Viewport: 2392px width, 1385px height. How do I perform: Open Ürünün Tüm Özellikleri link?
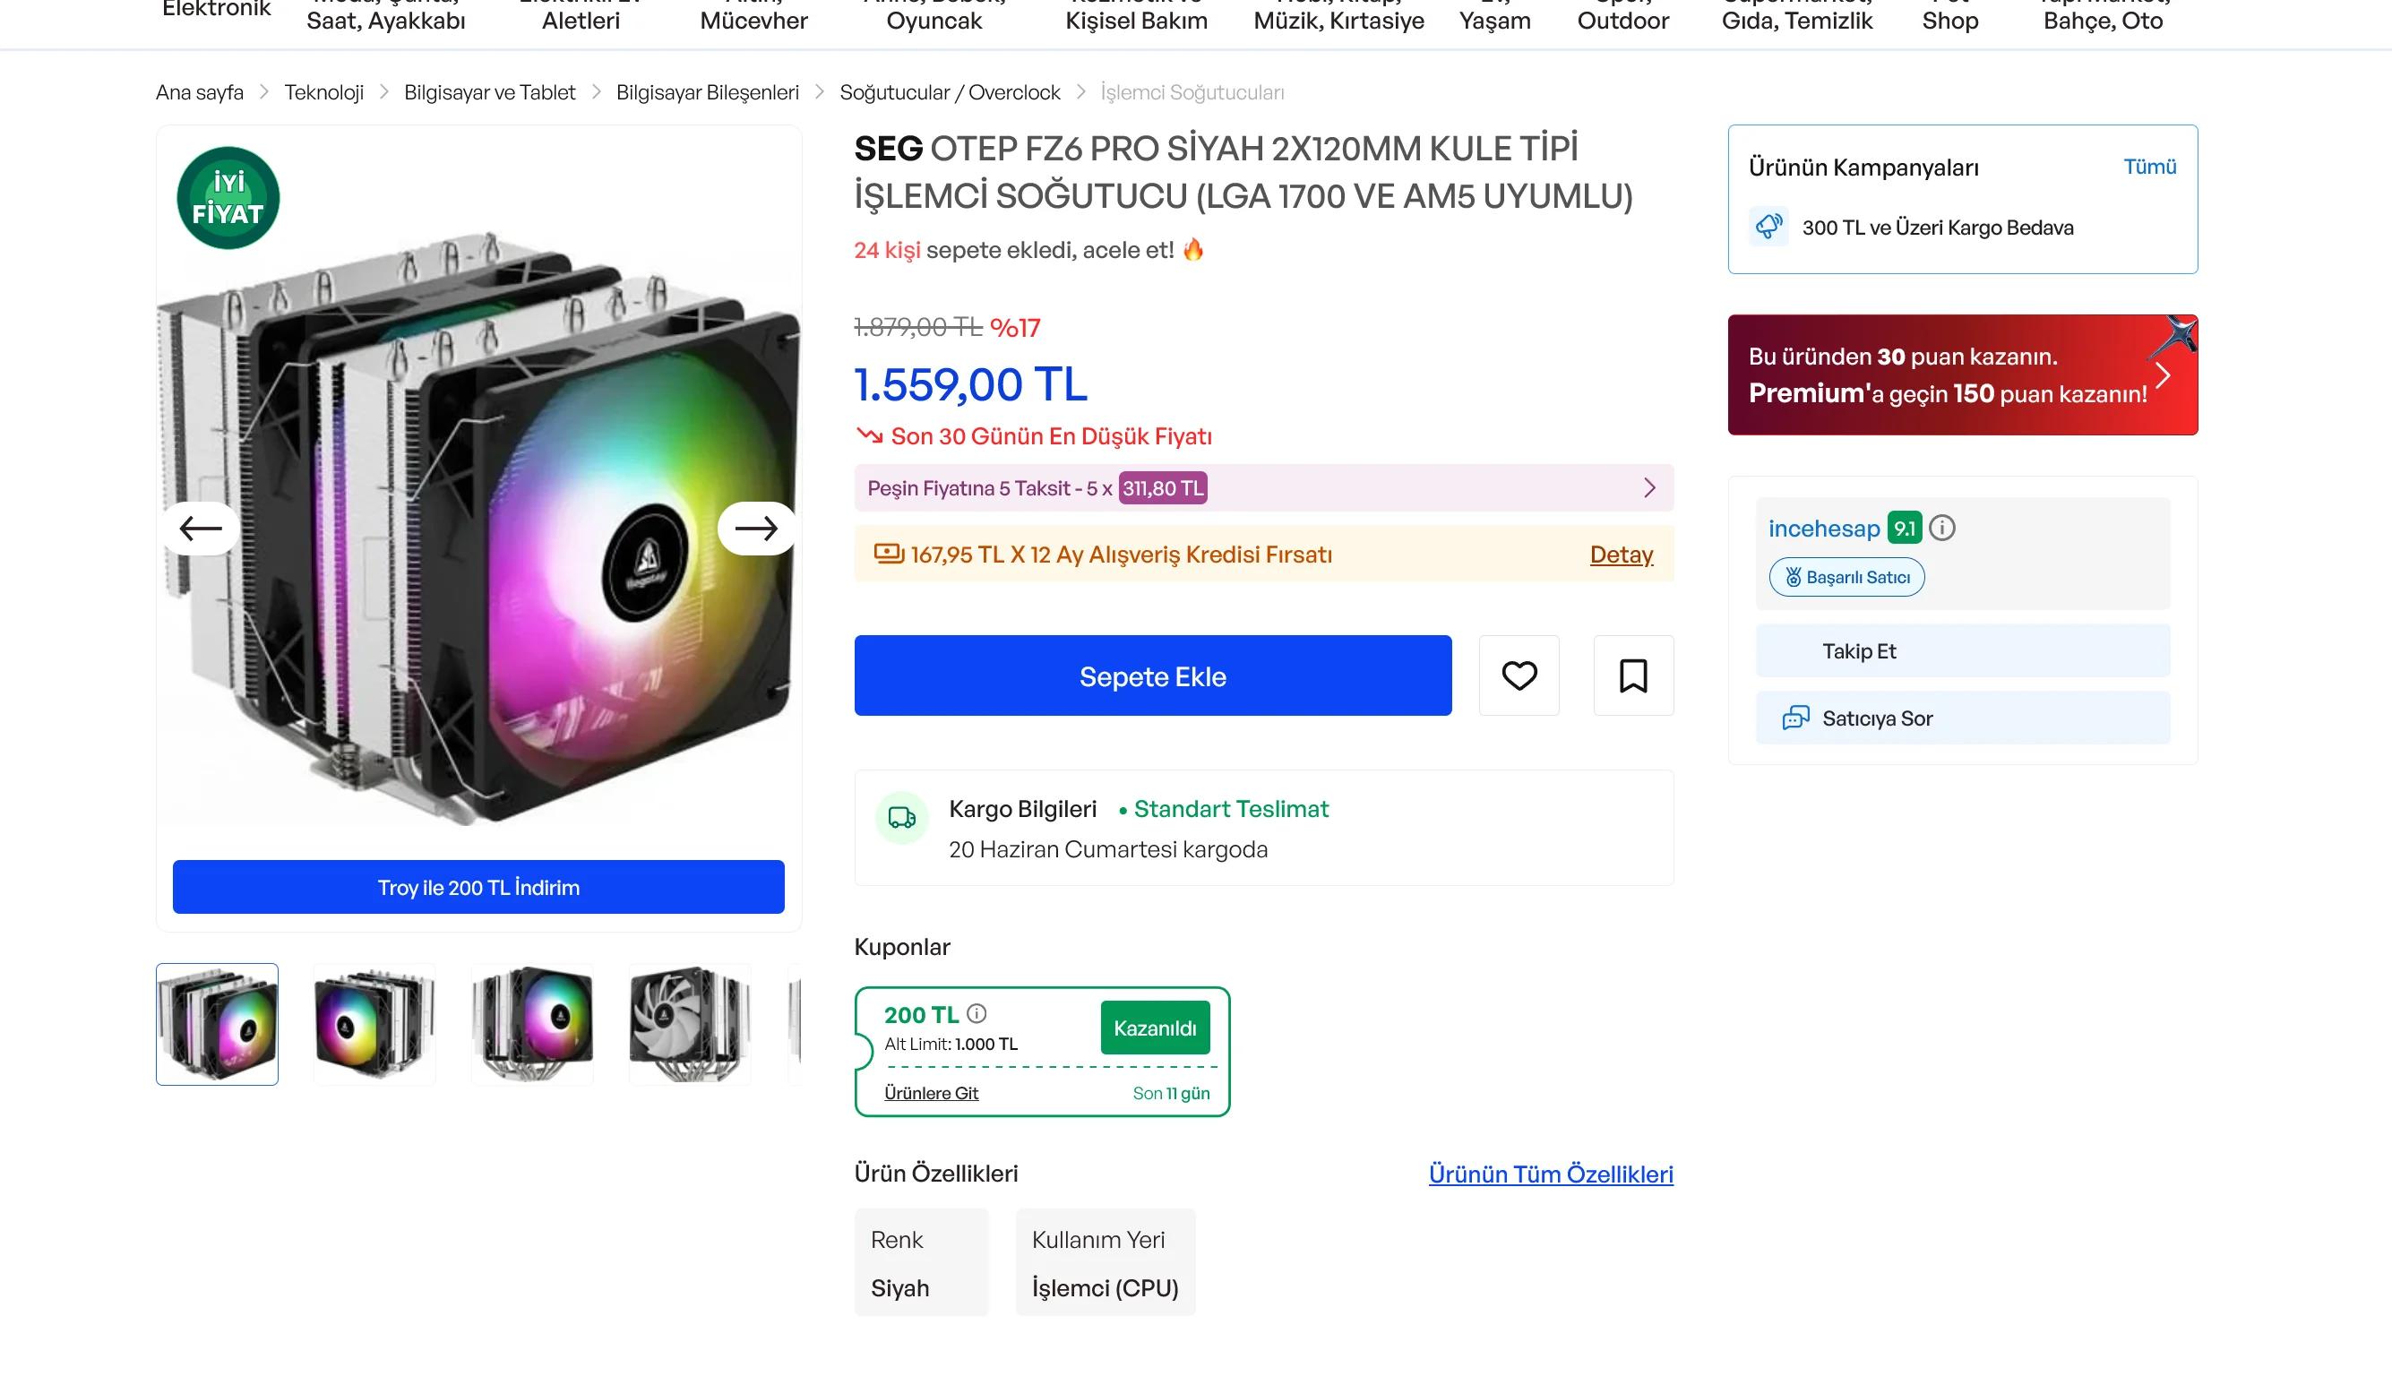tap(1551, 1174)
